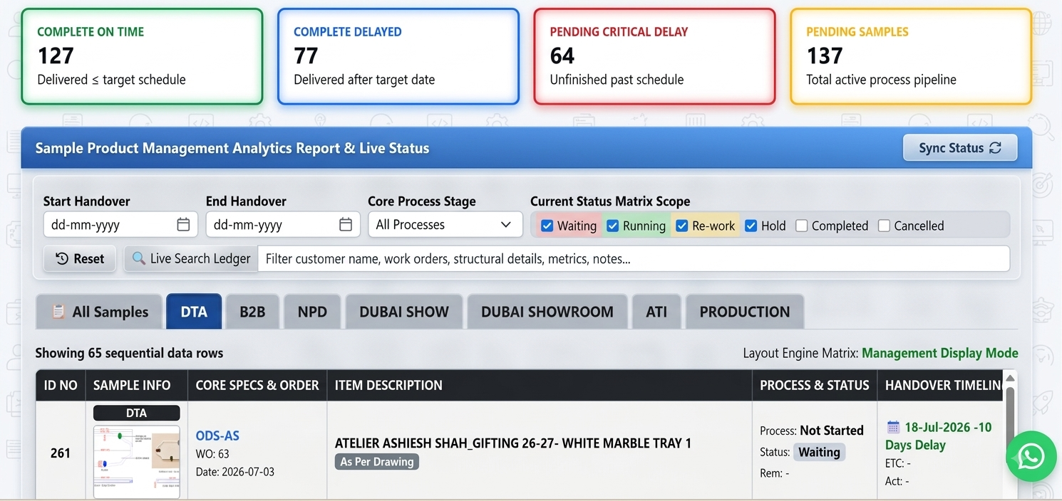
Task: Select the ATI tab
Action: coord(656,312)
